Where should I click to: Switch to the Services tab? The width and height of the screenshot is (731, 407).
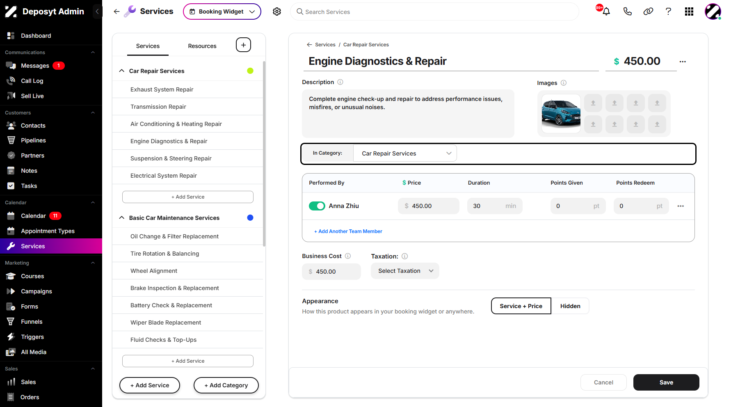pos(148,46)
